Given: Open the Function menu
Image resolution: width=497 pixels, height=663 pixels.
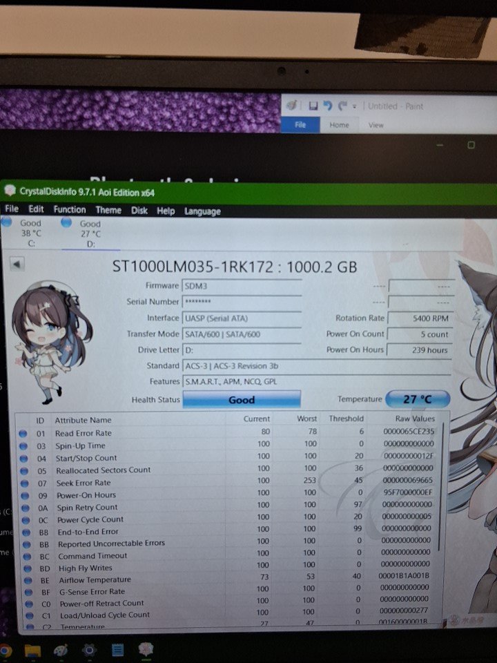Looking at the screenshot, I should [69, 209].
